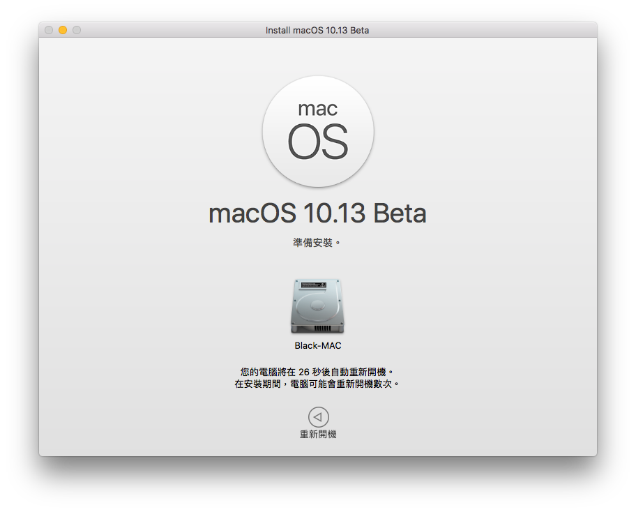Click the 26-second auto restart countdown message
636x512 pixels.
click(317, 372)
